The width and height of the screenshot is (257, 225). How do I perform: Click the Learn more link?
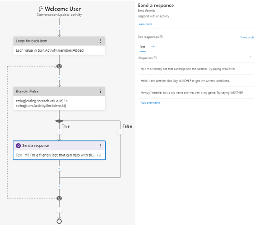click(x=145, y=24)
